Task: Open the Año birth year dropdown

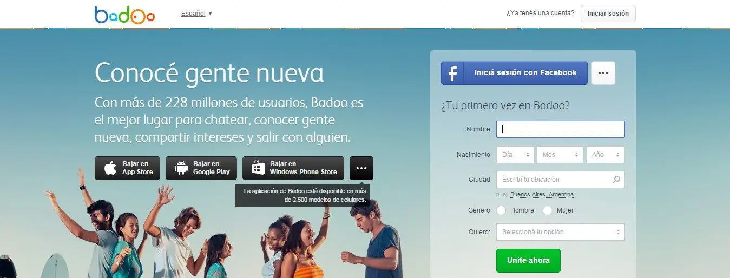Action: pyautogui.click(x=605, y=155)
